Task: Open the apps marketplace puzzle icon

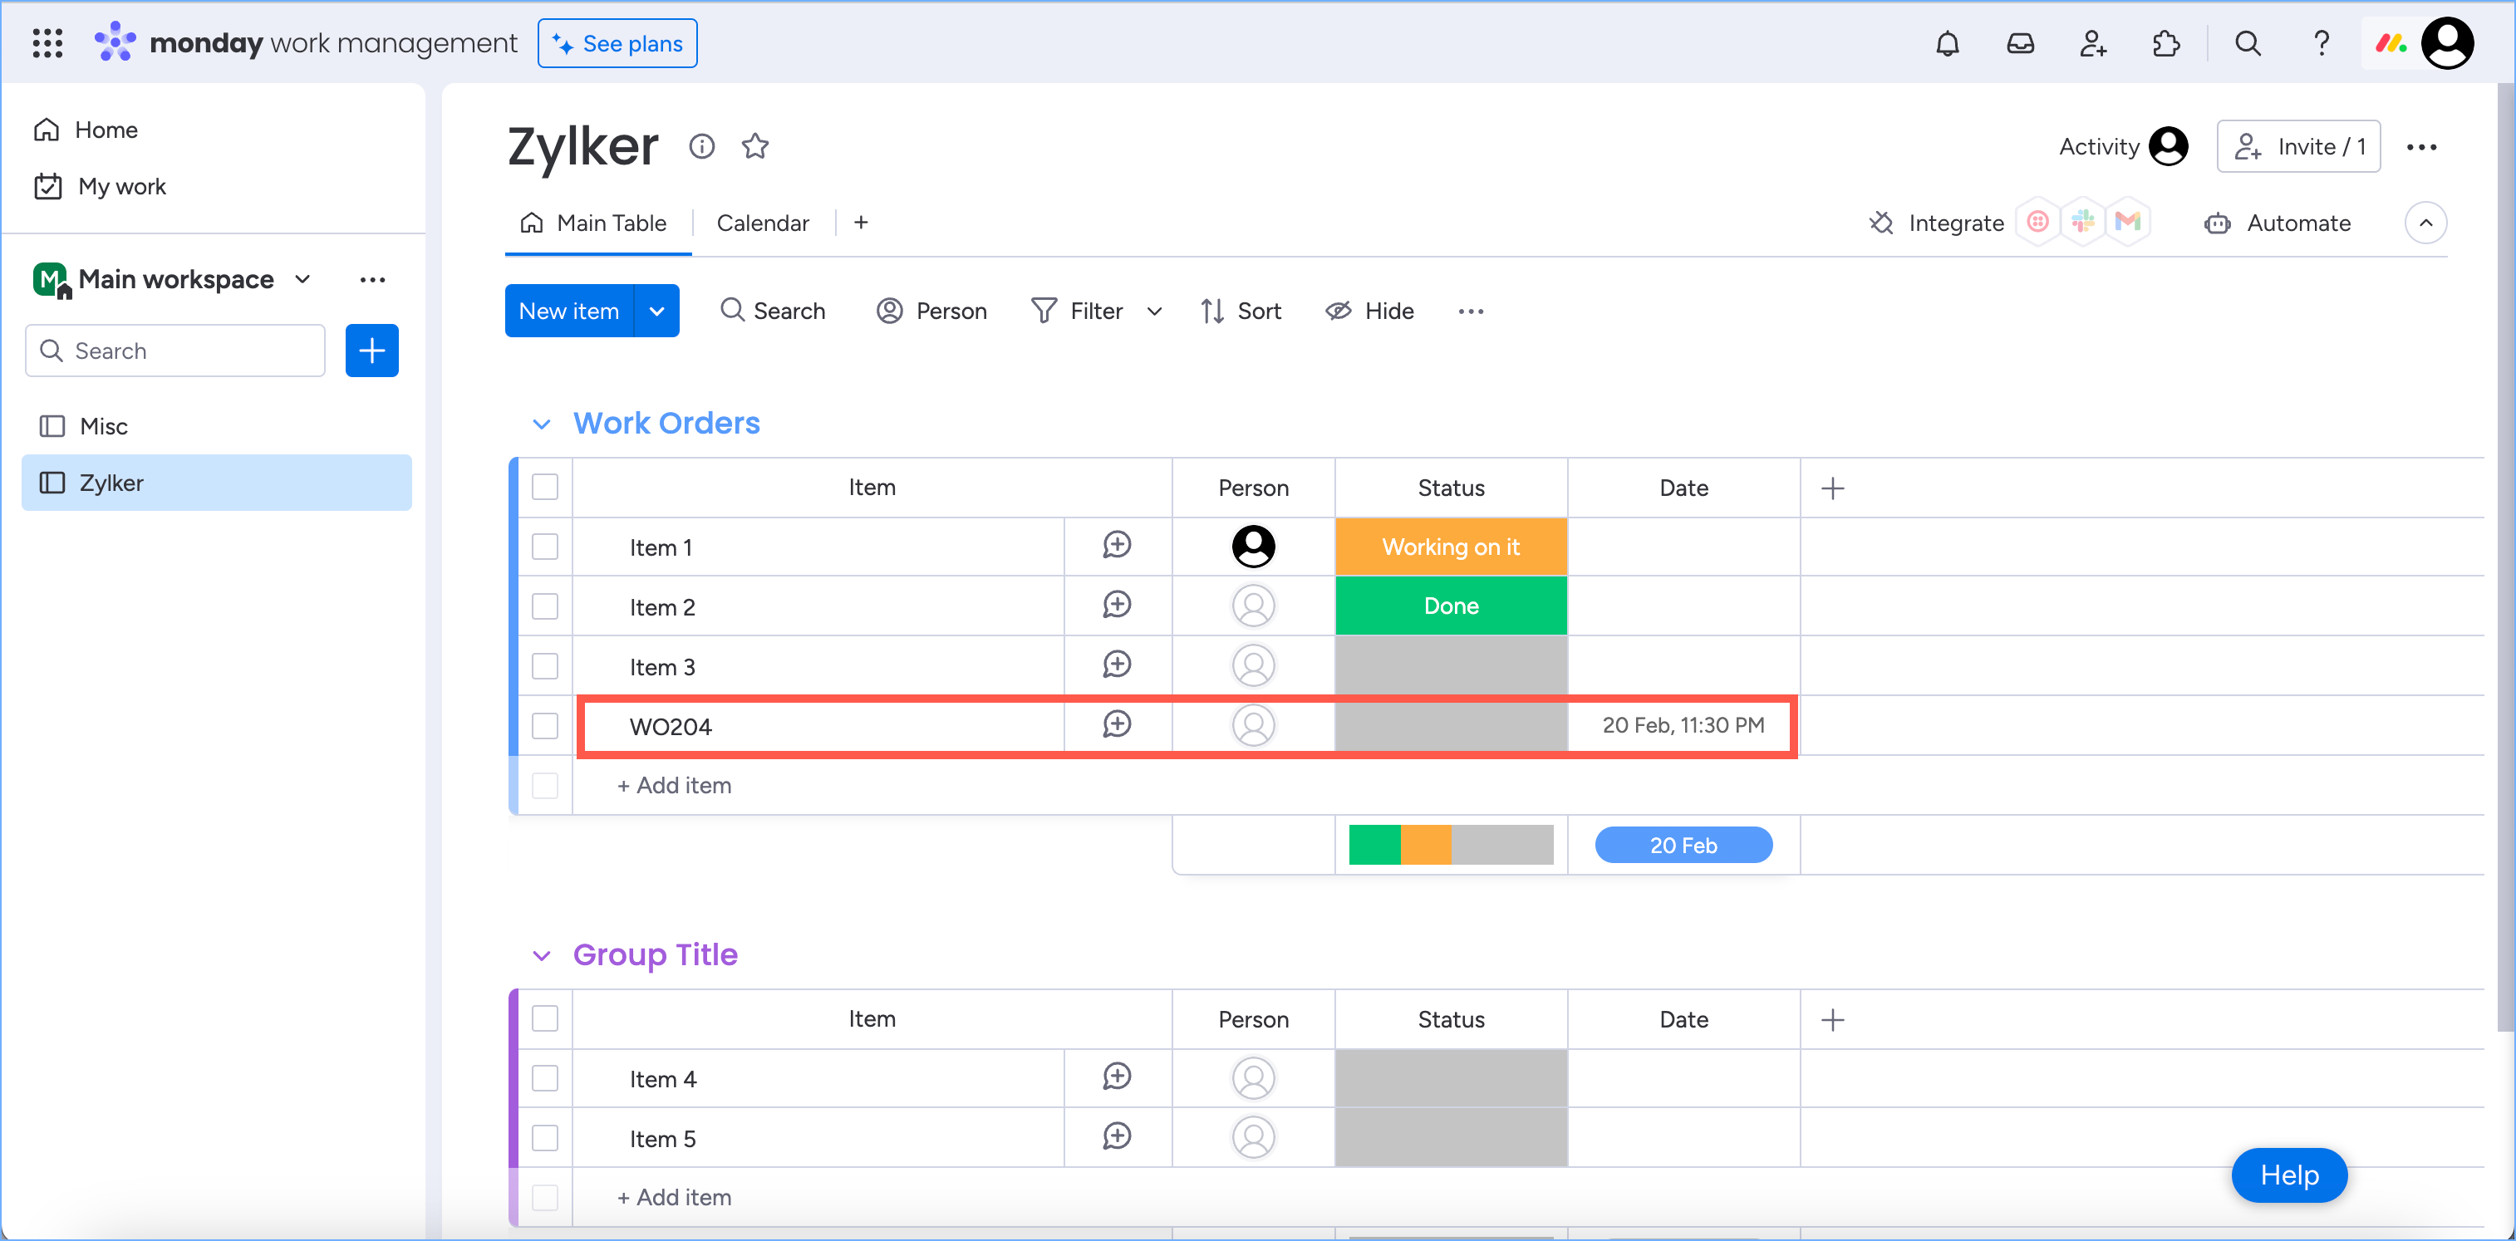Action: click(x=2165, y=43)
